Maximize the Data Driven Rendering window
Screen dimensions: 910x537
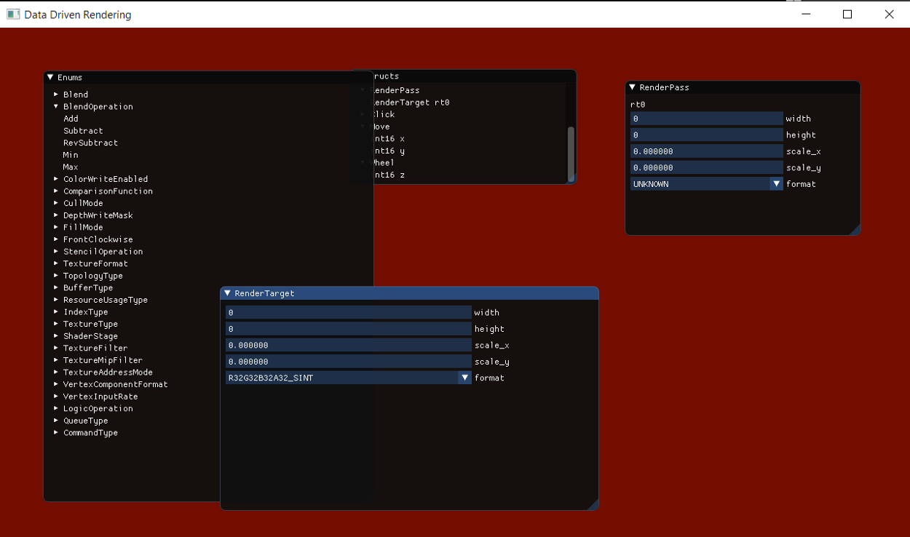tap(847, 15)
